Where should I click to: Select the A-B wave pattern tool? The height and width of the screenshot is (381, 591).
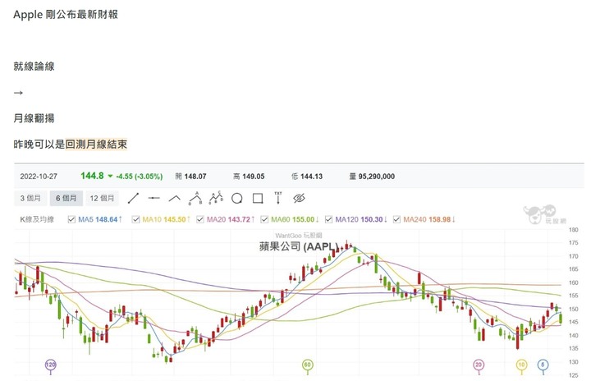[x=195, y=198]
